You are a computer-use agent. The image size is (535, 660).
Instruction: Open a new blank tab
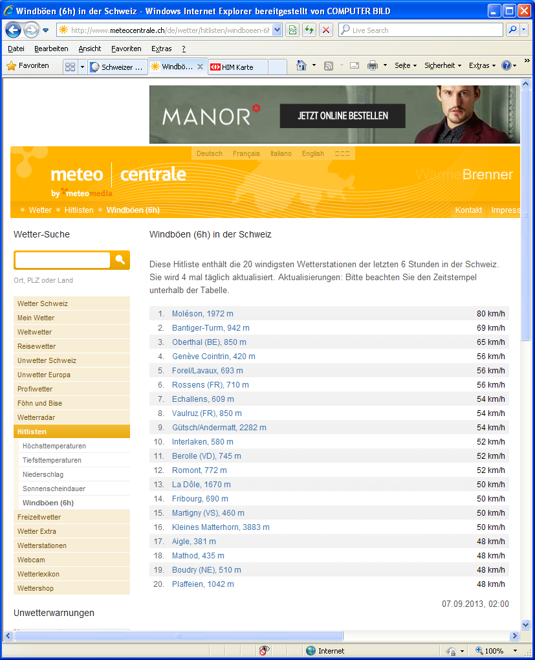pyautogui.click(x=277, y=67)
